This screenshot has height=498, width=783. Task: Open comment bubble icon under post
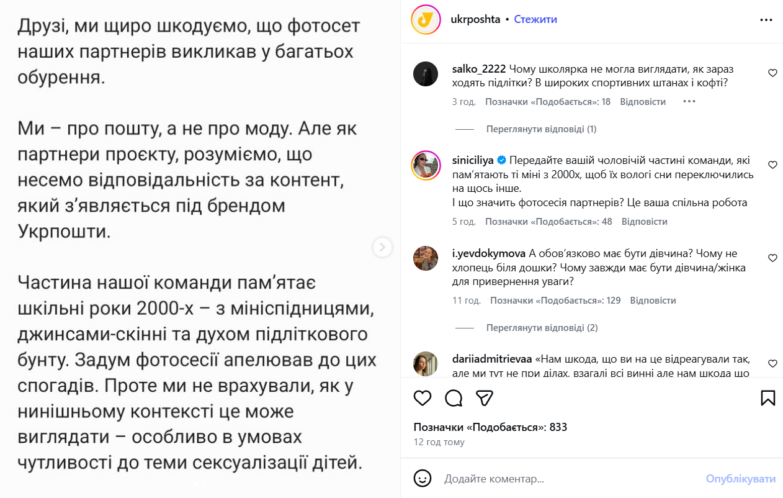(454, 398)
